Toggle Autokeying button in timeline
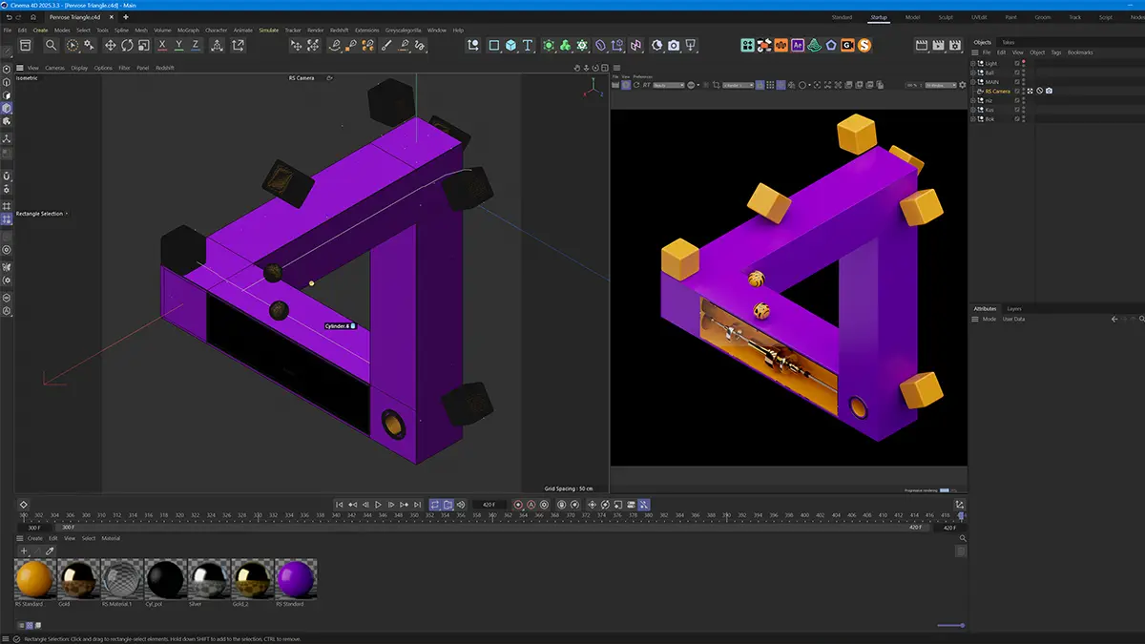Image resolution: width=1145 pixels, height=644 pixels. pyautogui.click(x=532, y=505)
